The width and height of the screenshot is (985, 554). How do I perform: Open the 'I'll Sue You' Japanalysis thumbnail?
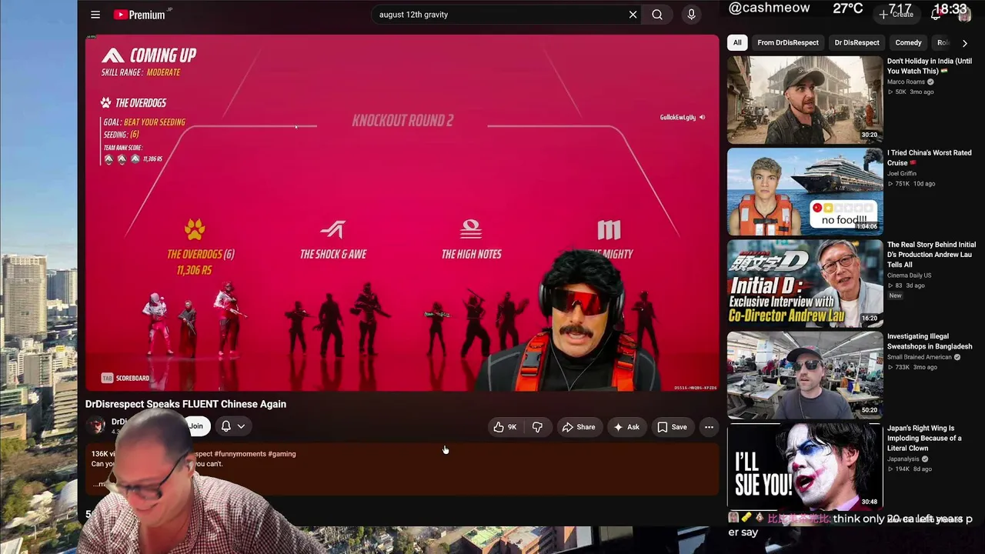805,466
